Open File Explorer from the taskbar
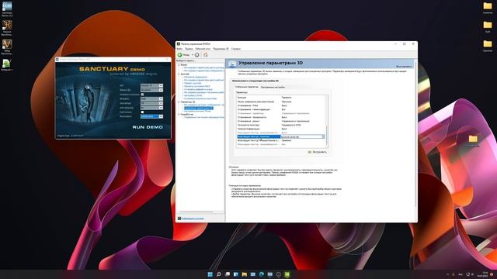497x279 pixels. pos(245,274)
